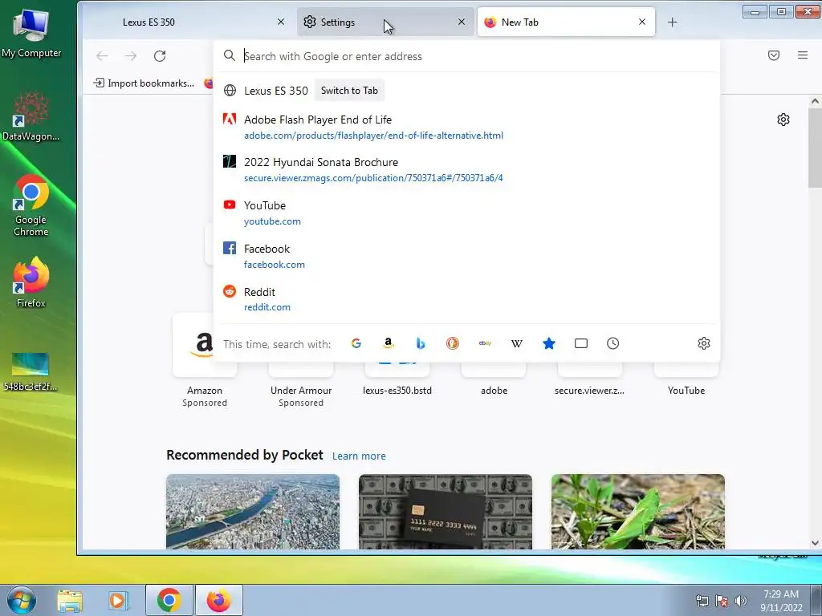Open a new tab with plus button
Screen dimensions: 822x616
(673, 22)
